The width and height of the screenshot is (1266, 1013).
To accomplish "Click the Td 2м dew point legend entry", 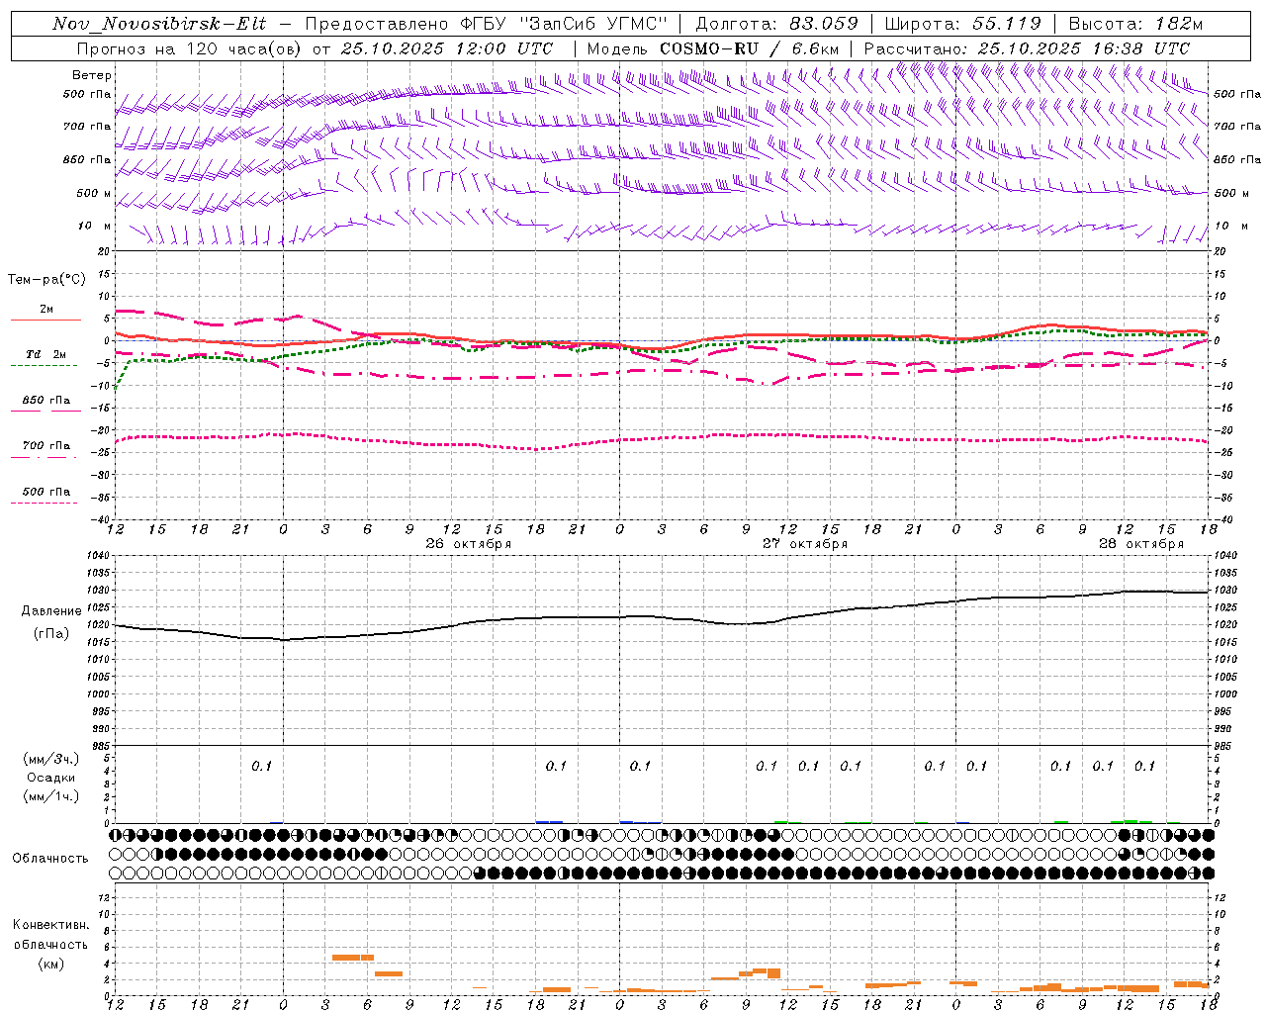I will (45, 354).
